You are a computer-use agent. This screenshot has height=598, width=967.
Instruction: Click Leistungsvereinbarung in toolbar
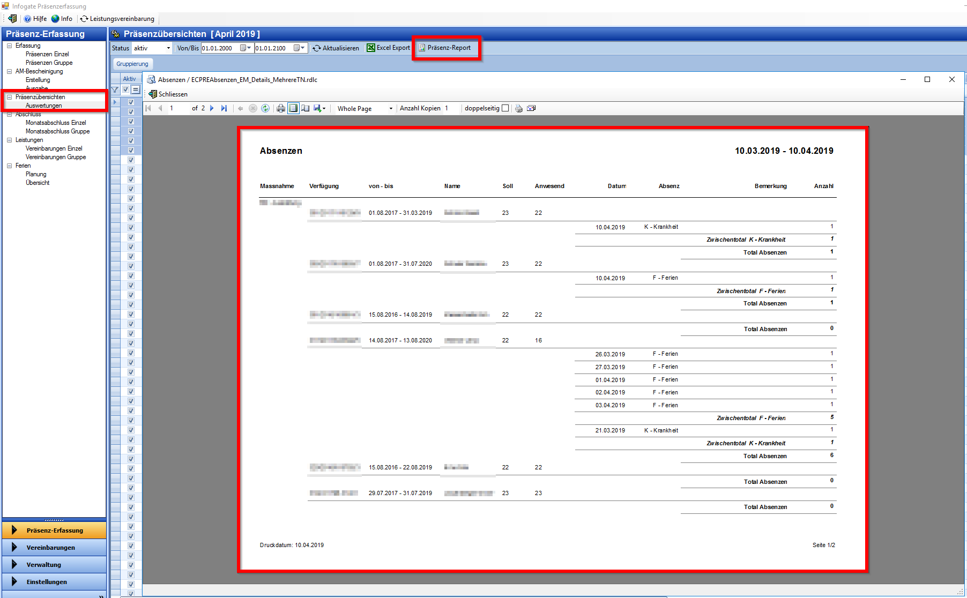tap(117, 19)
